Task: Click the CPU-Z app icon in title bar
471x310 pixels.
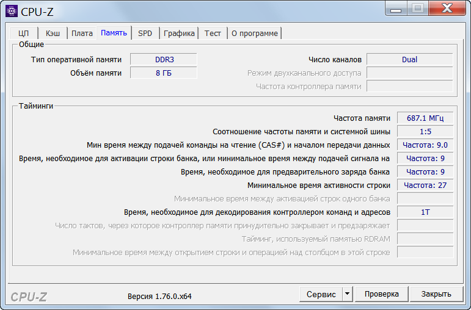Action: 12,10
